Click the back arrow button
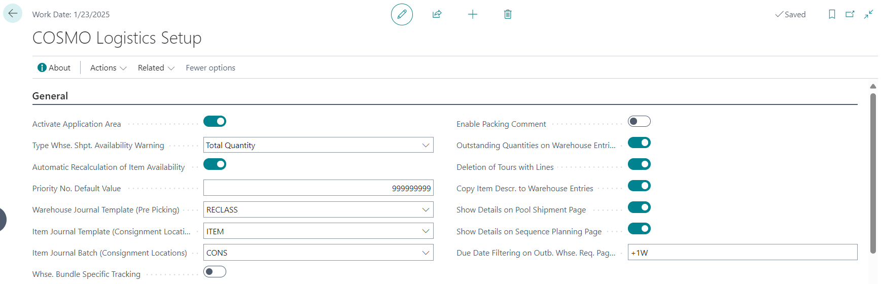 click(x=13, y=14)
